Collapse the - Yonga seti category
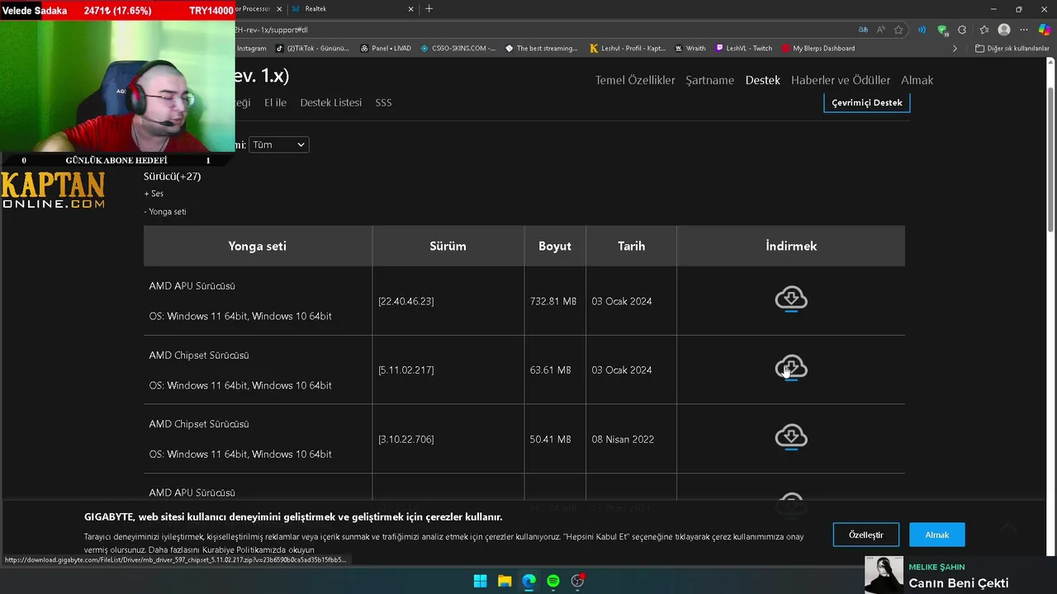The width and height of the screenshot is (1057, 594). click(165, 212)
